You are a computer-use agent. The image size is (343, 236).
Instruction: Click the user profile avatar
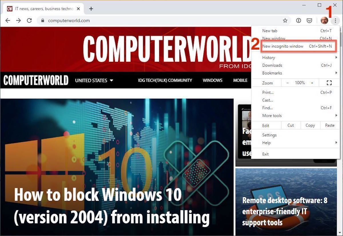[324, 21]
